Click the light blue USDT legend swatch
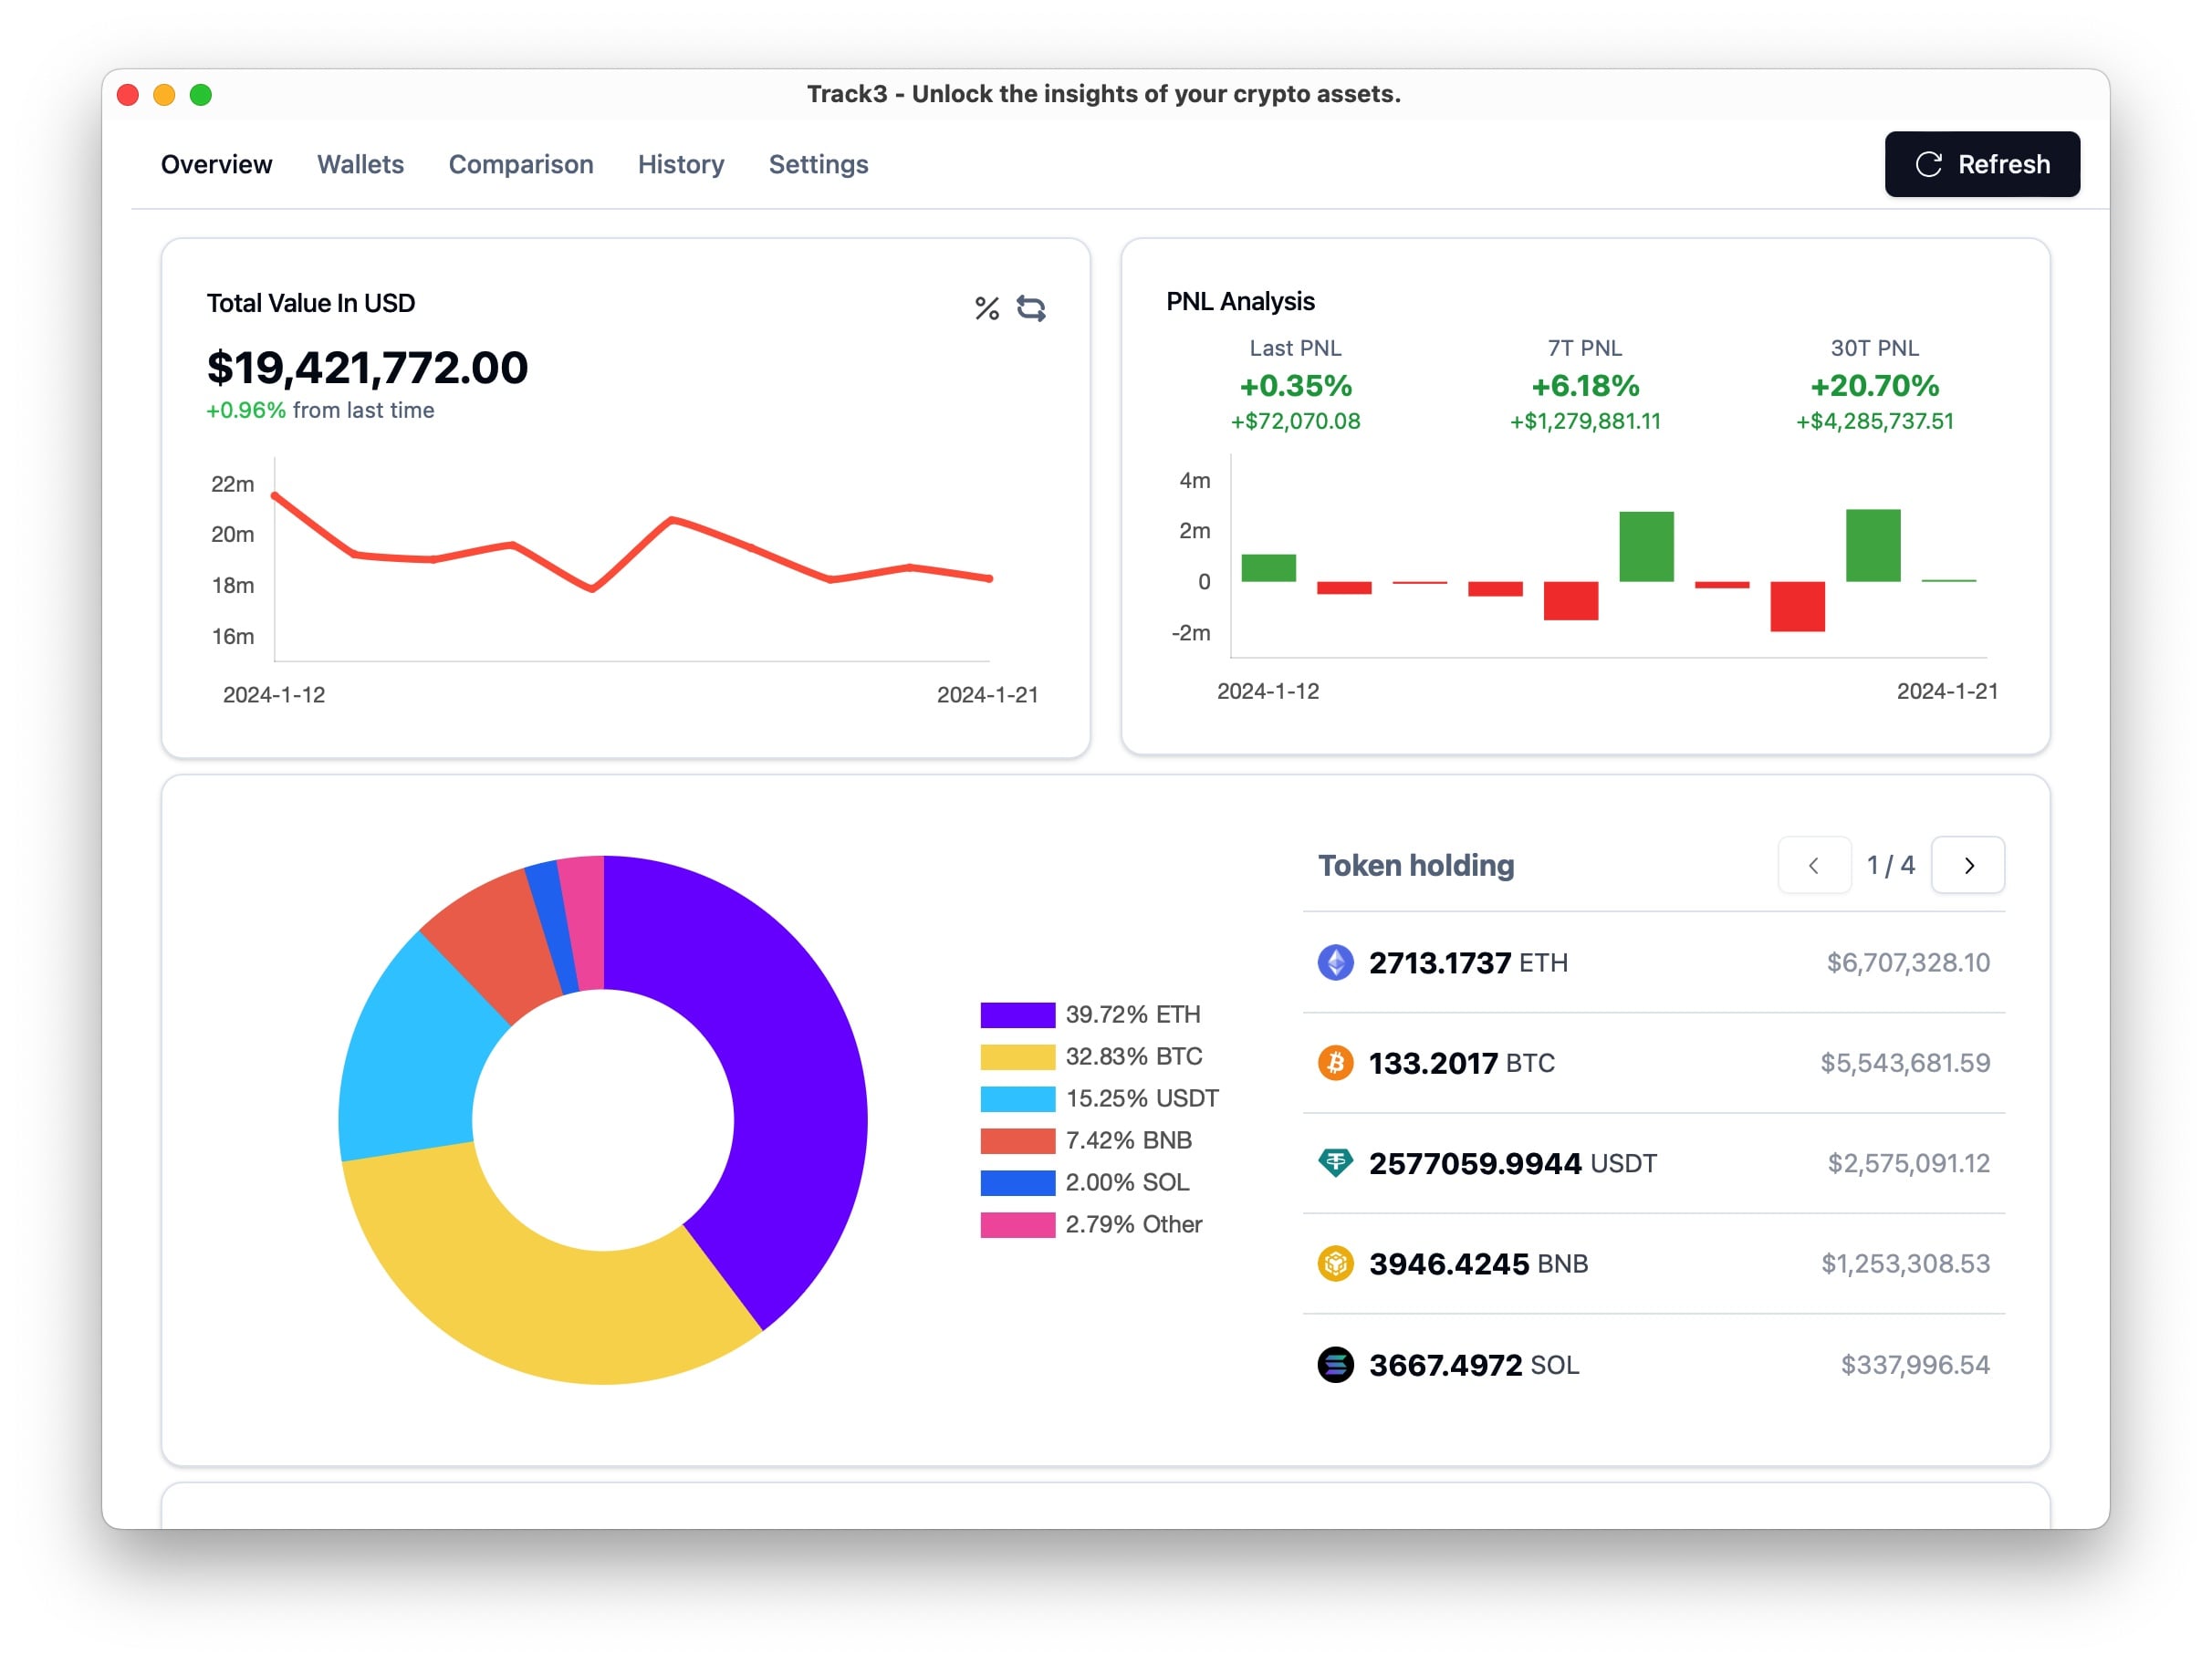 tap(1017, 1099)
